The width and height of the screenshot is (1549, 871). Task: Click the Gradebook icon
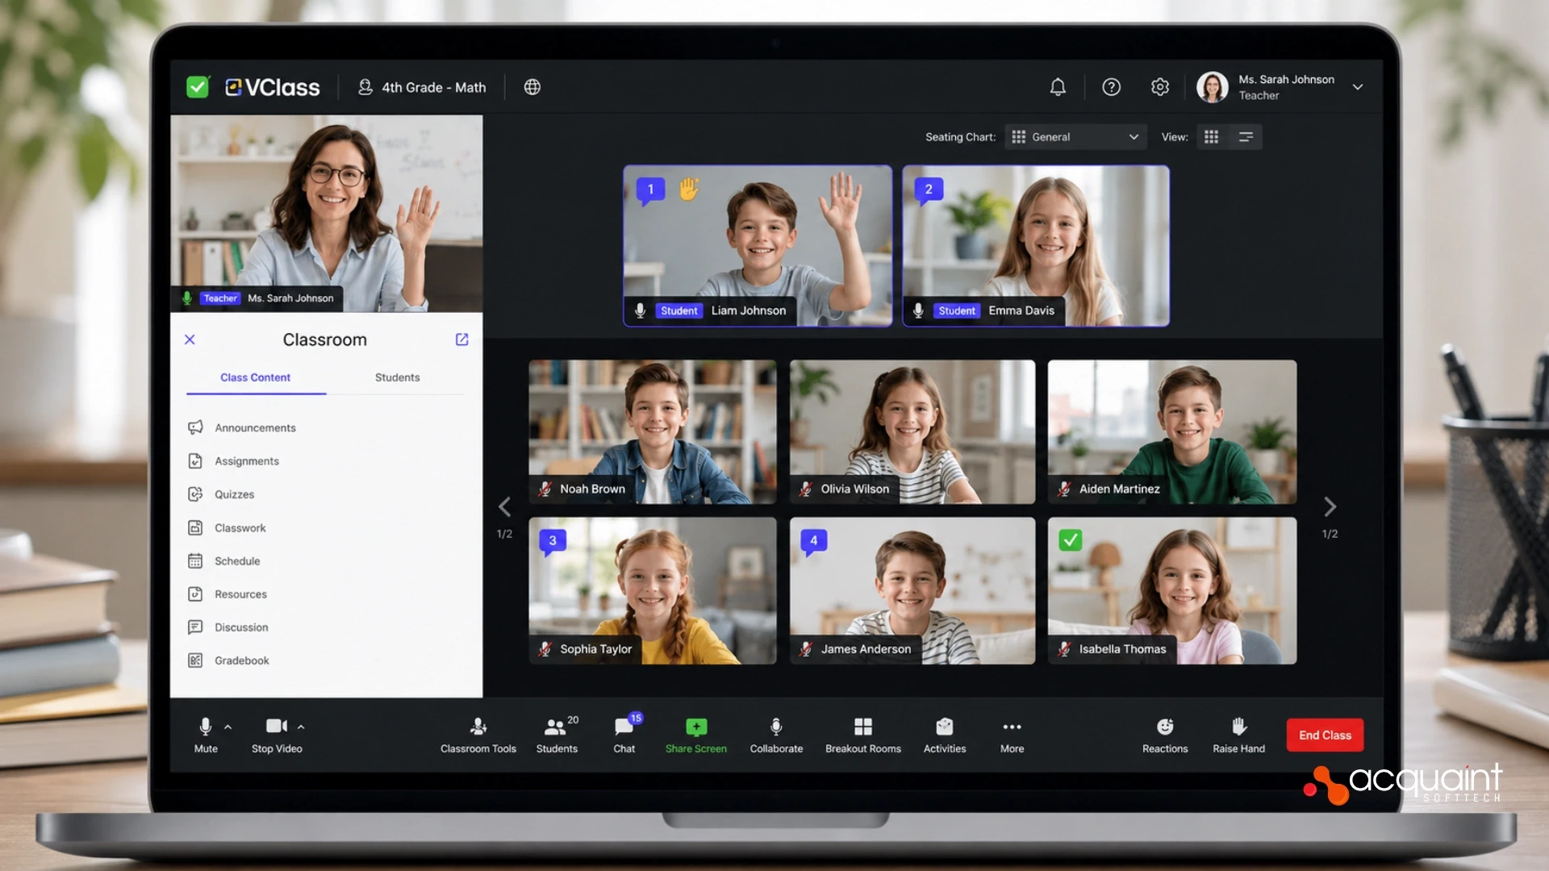coord(195,661)
